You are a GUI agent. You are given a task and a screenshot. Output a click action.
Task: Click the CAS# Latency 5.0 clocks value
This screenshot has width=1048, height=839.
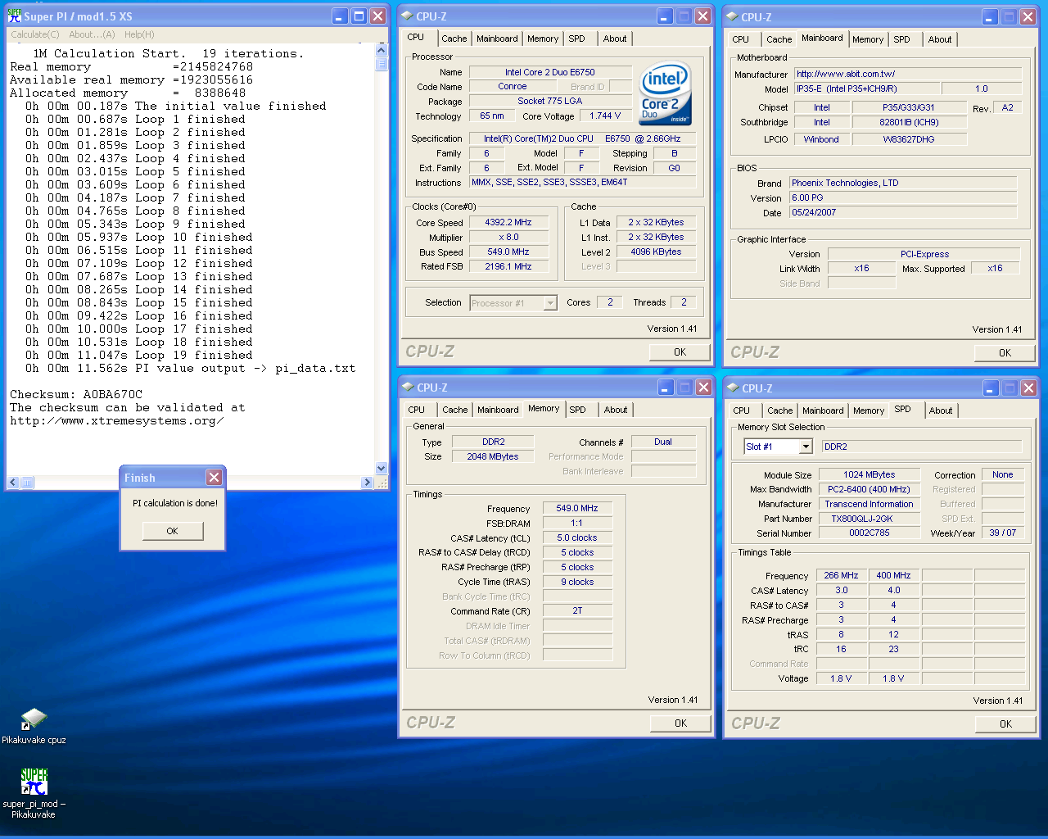[x=577, y=537]
